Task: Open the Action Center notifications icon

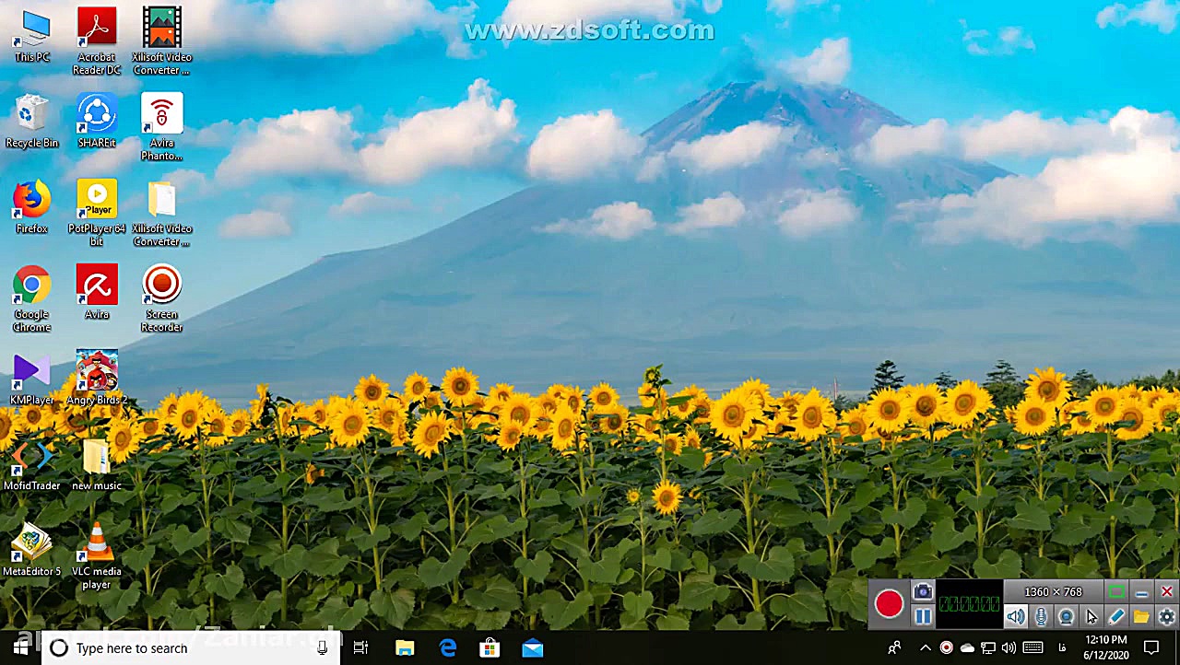Action: 1151,648
